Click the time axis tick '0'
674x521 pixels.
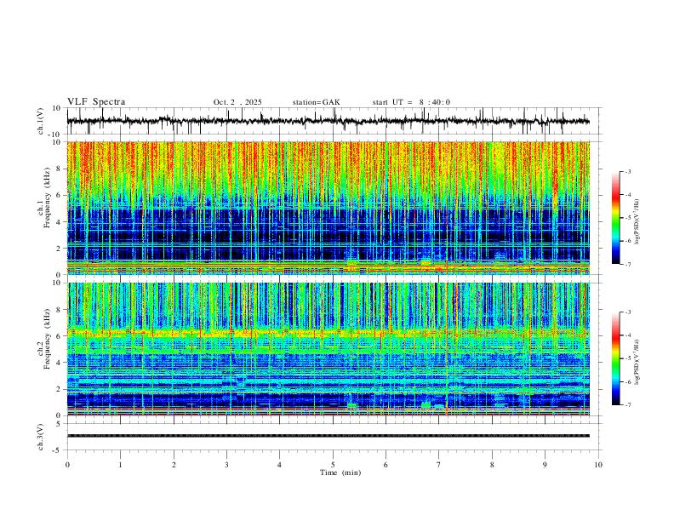[67, 465]
